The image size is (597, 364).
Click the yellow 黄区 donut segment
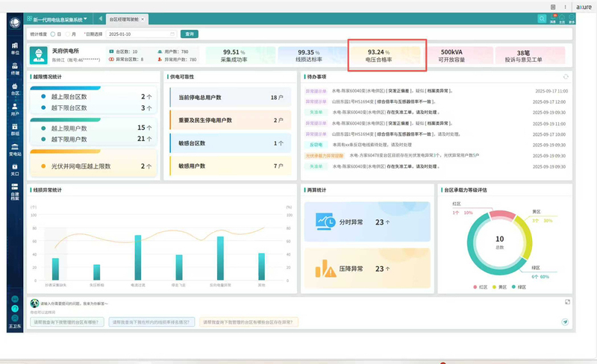coord(528,237)
